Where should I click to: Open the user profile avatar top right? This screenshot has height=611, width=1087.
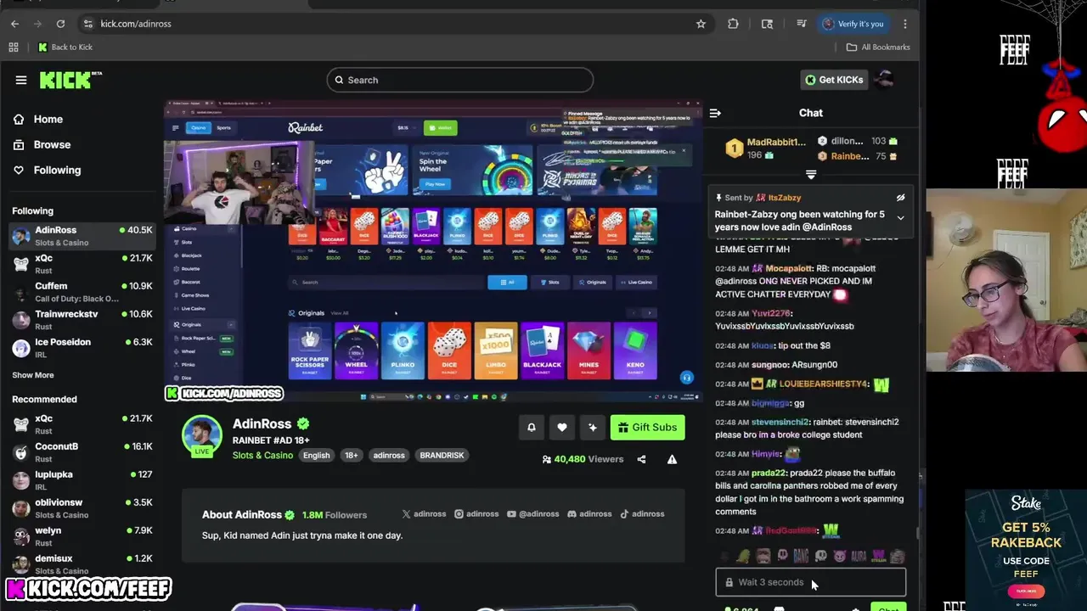point(884,80)
